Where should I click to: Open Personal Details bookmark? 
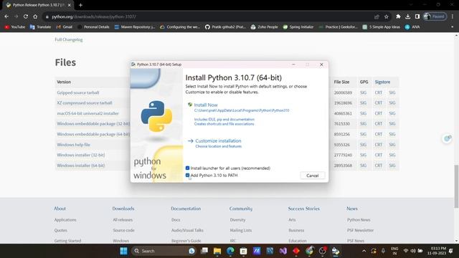pyautogui.click(x=93, y=27)
